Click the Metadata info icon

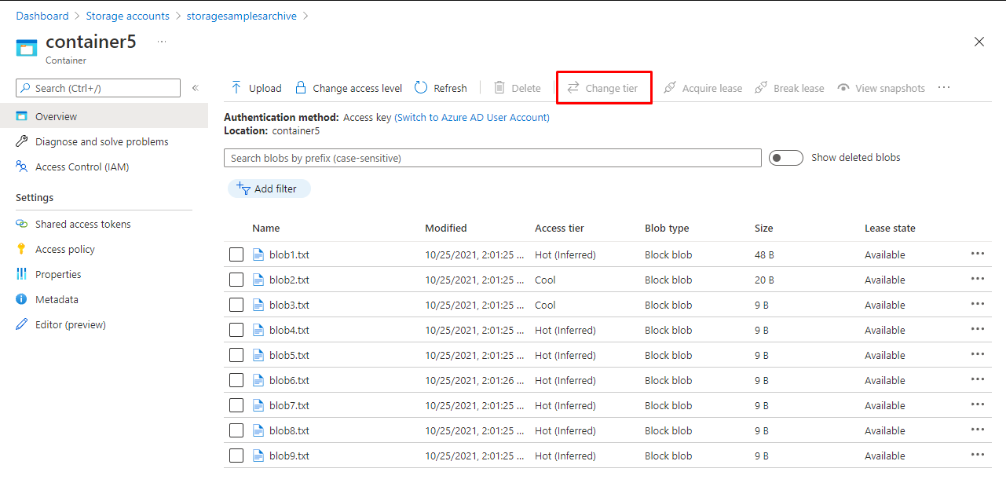(21, 299)
